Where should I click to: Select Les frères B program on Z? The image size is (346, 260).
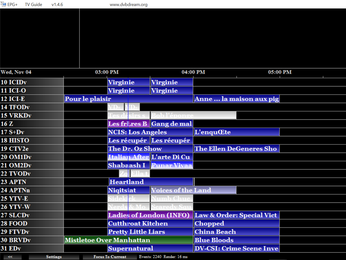[x=129, y=124]
